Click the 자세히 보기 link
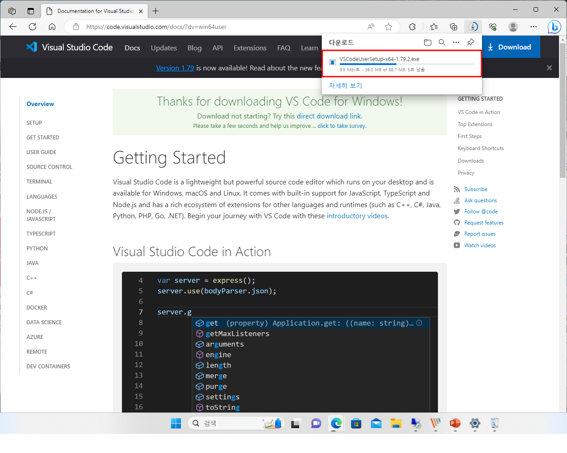The image size is (567, 453). [345, 86]
